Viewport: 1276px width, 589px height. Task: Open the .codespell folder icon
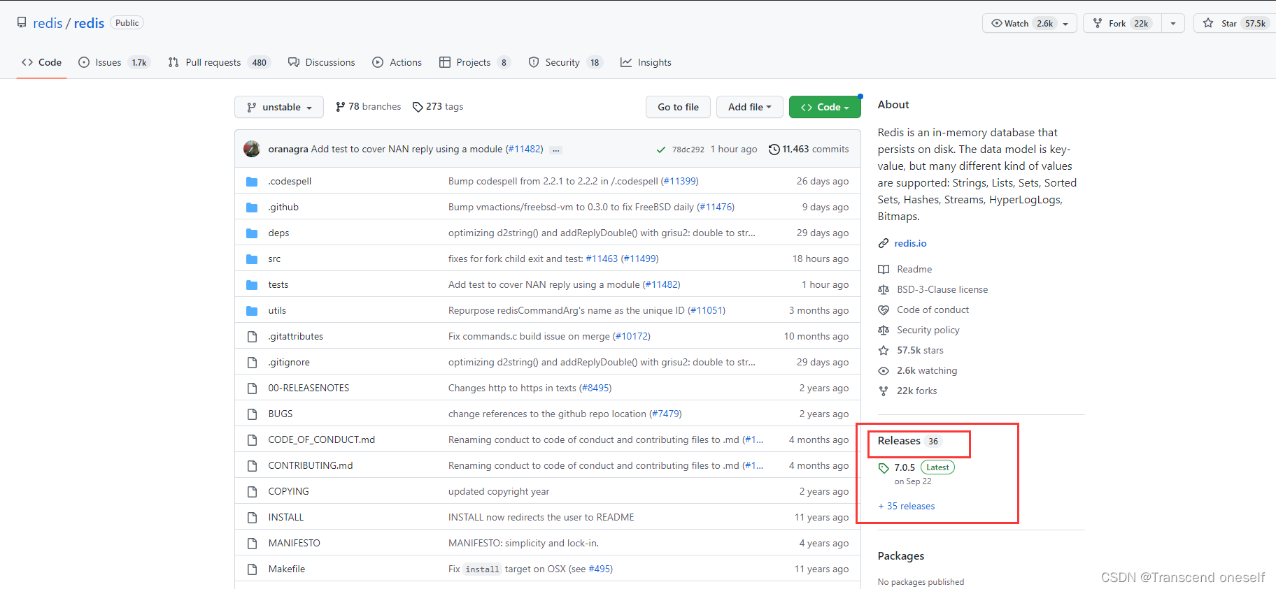(252, 182)
